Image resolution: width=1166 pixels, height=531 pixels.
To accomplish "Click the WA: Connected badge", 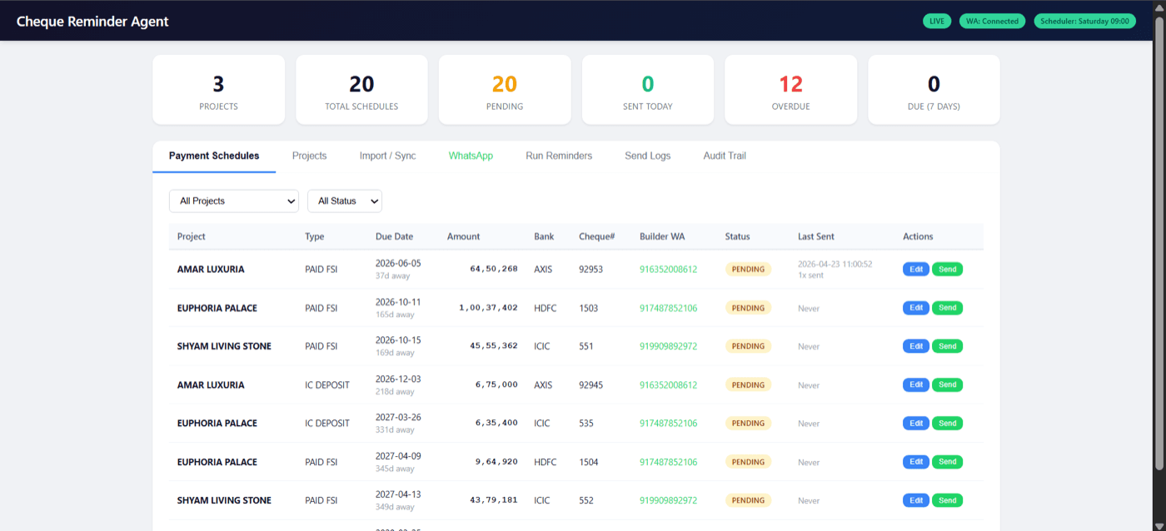I will (993, 21).
